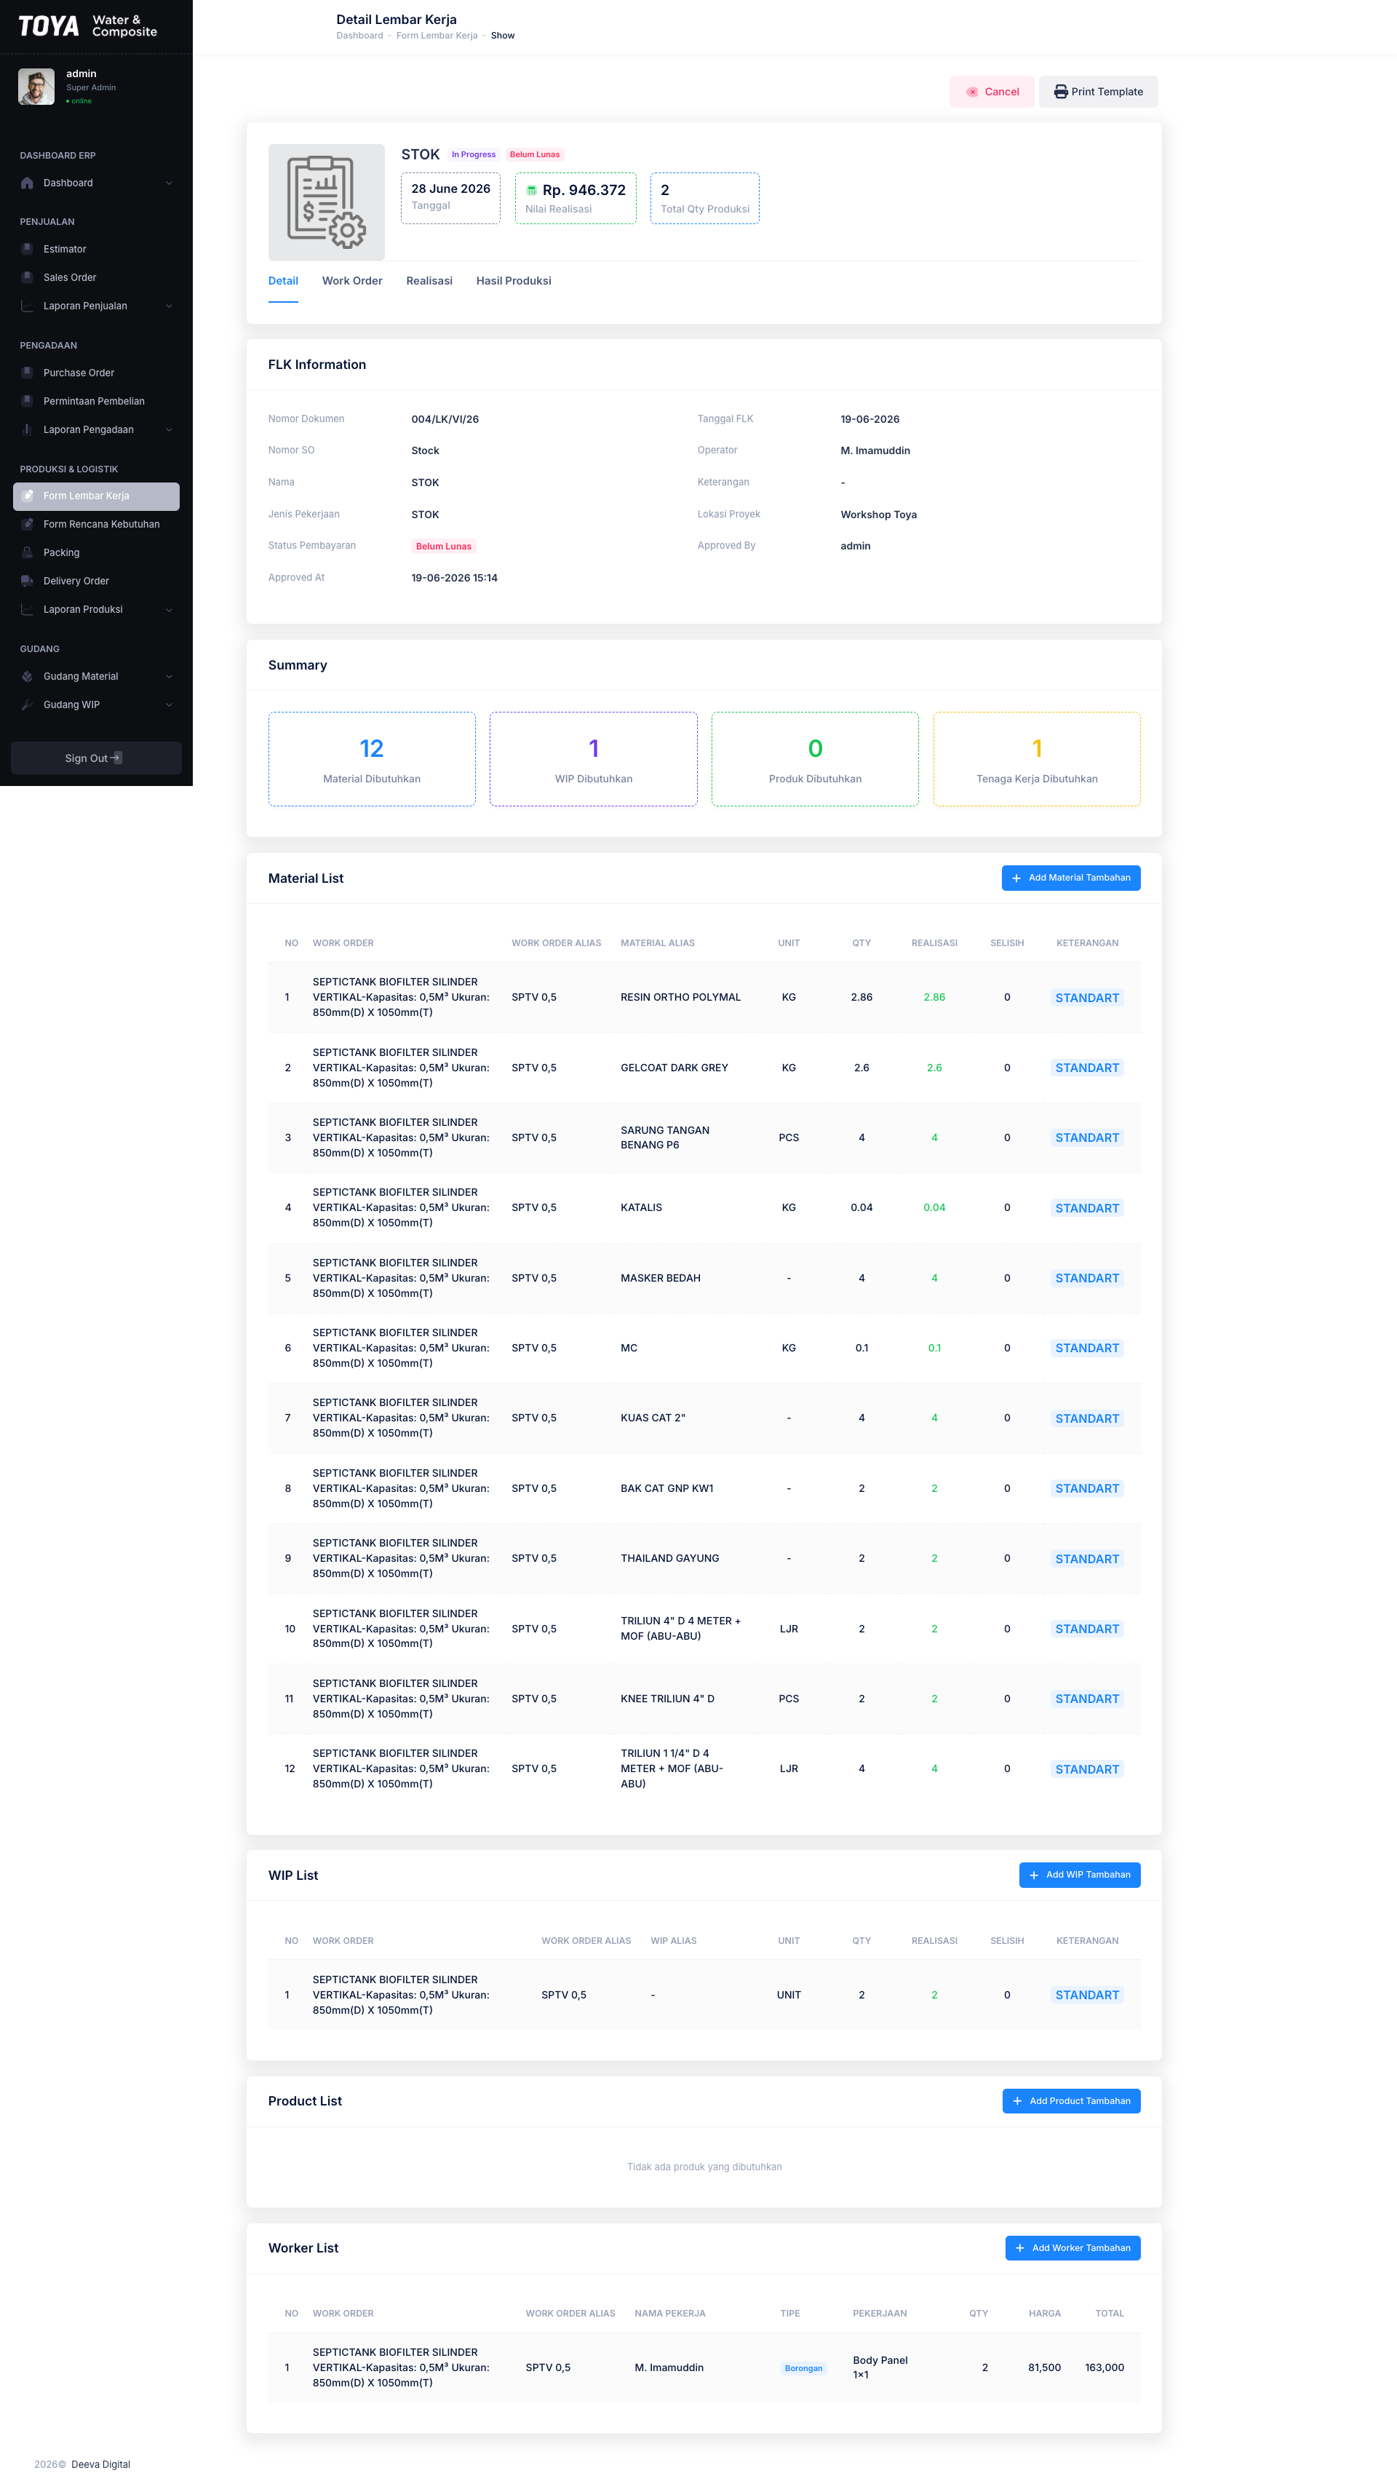Click the Gudang Material icon
Image resolution: width=1397 pixels, height=2481 pixels.
coord(27,676)
